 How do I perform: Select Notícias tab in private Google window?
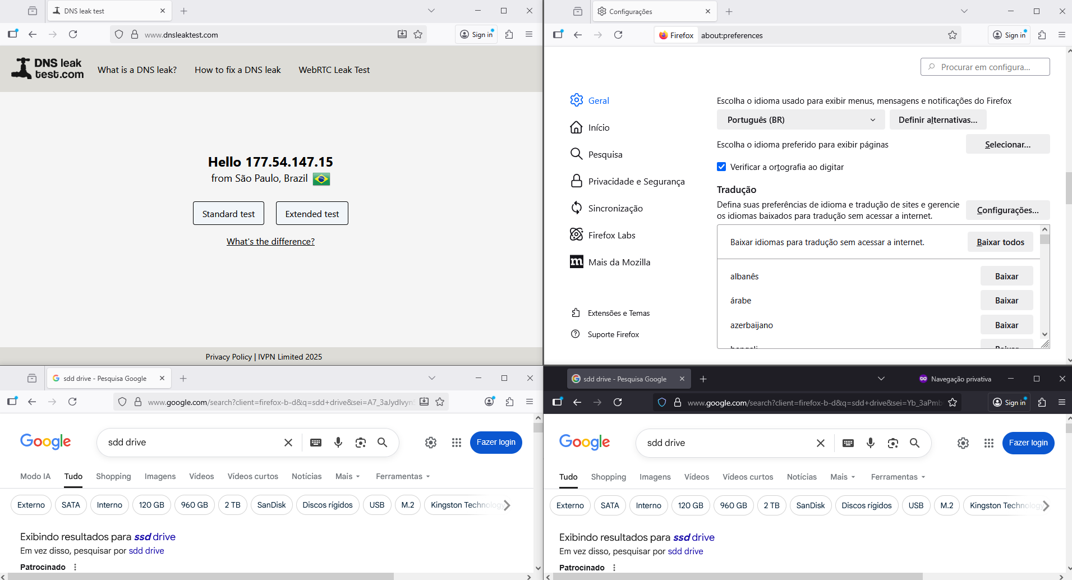point(802,477)
